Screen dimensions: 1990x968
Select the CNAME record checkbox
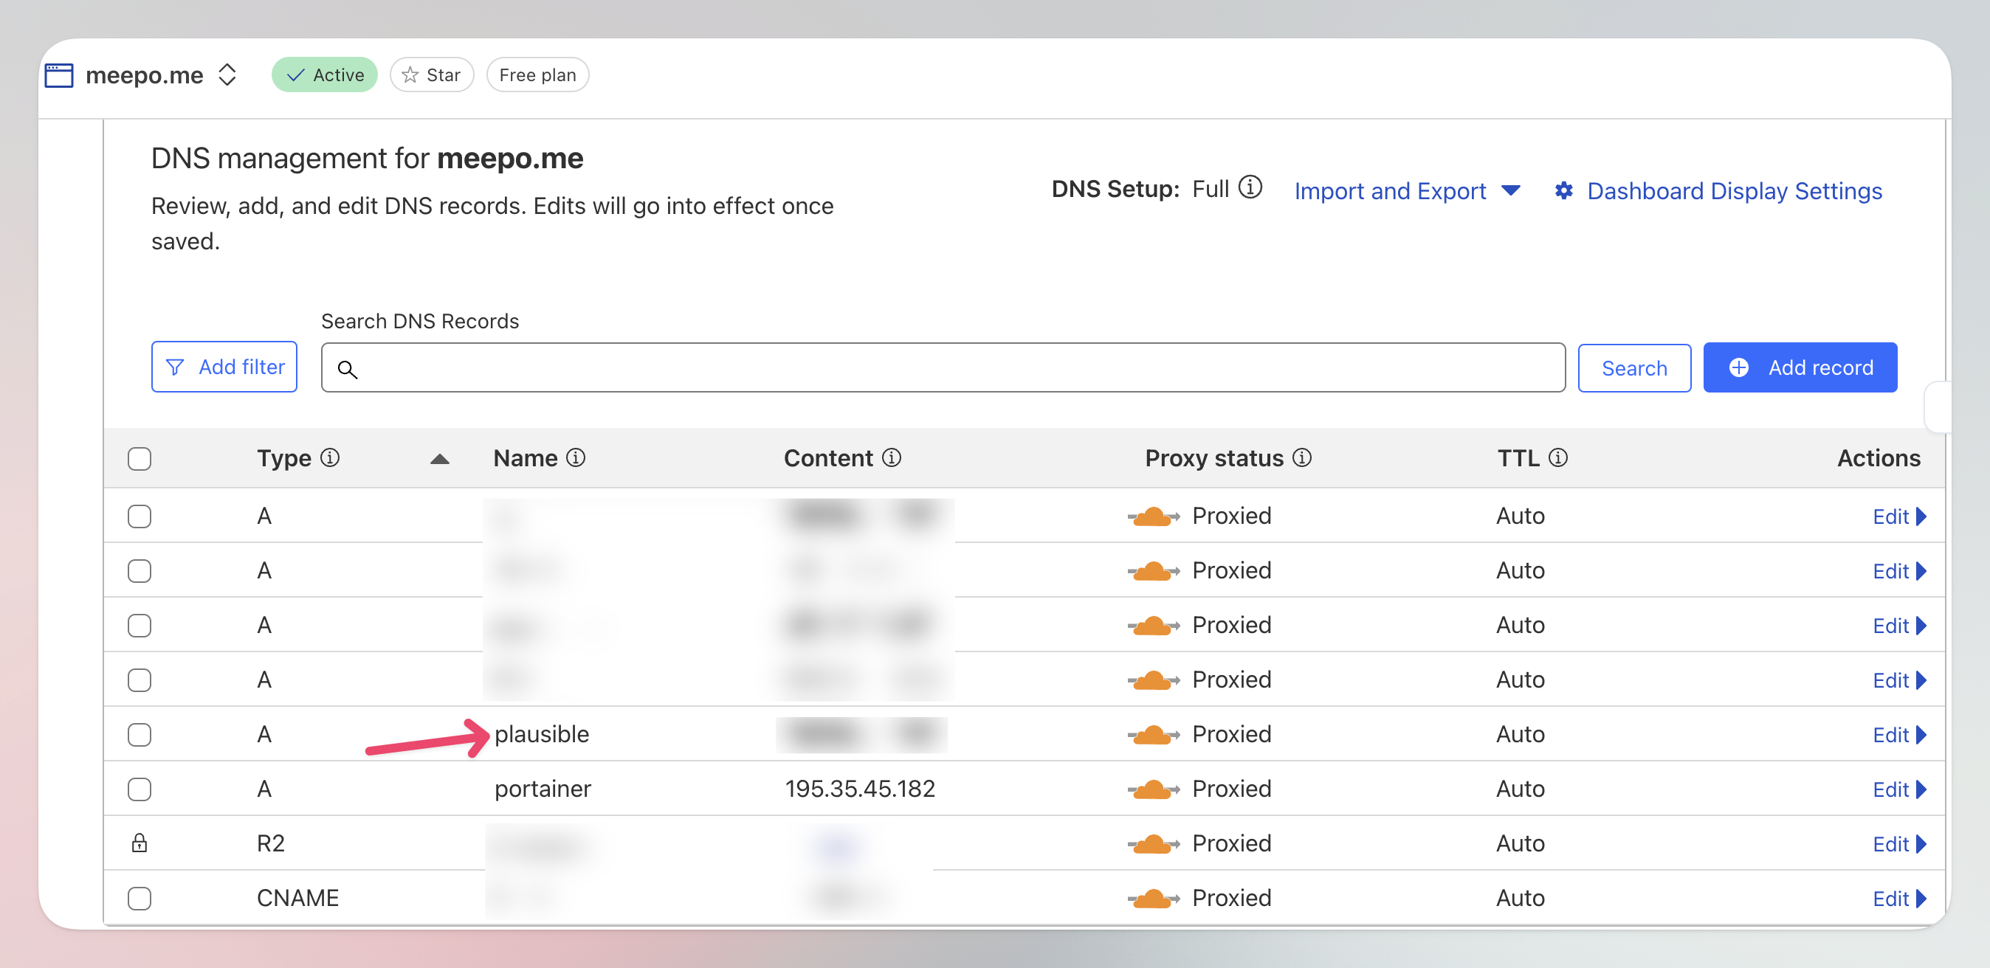(x=139, y=899)
